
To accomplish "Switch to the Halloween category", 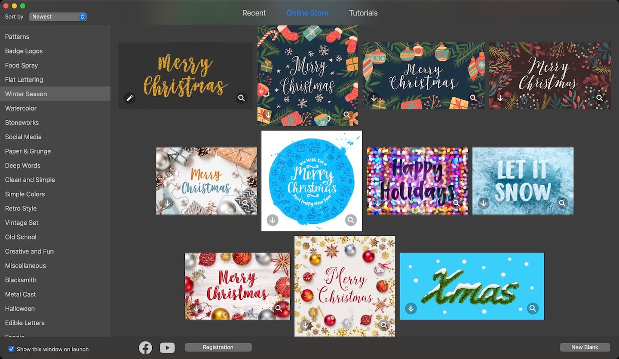I will 20,308.
